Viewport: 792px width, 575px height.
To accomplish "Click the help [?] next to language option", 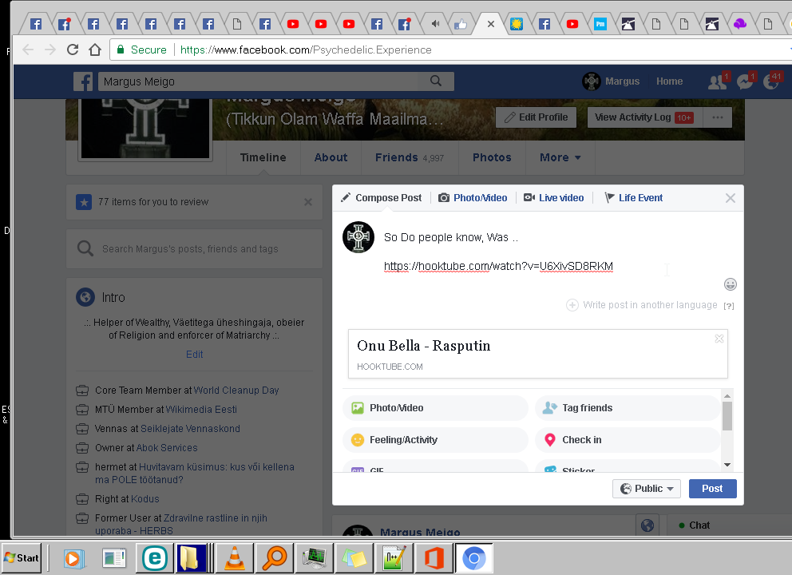I will (728, 306).
